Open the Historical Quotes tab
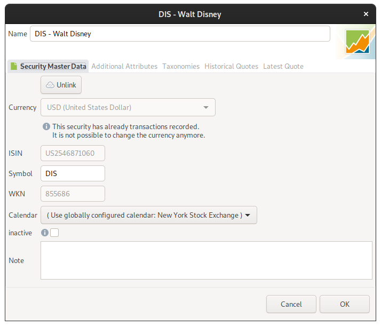This screenshot has width=381, height=326. point(232,66)
